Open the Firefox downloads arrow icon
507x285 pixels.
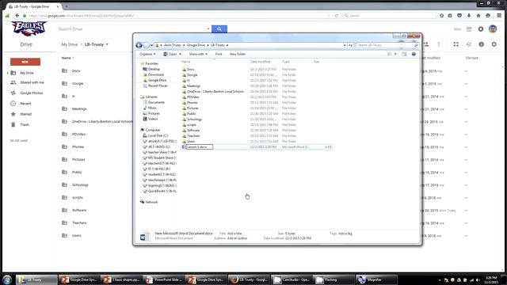(x=469, y=16)
